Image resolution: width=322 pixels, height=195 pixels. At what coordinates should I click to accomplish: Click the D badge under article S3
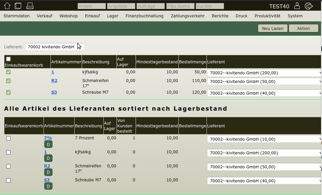(x=48, y=186)
